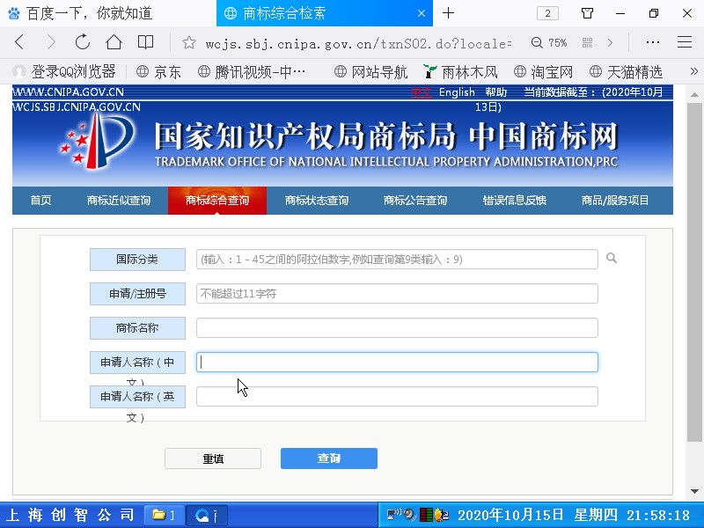Click the 75% zoom magnifier icon
Screen dimensions: 704x528
[537, 42]
